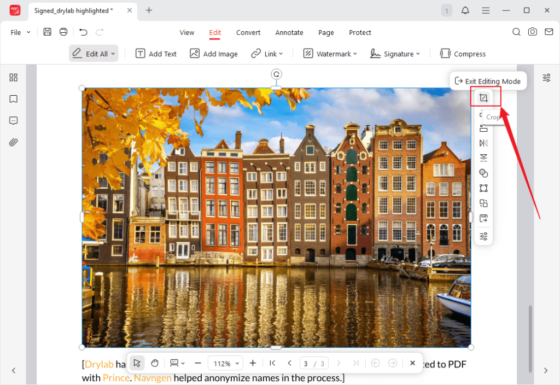Image resolution: width=560 pixels, height=385 pixels.
Task: Save the document with the save icon
Action: tap(47, 32)
